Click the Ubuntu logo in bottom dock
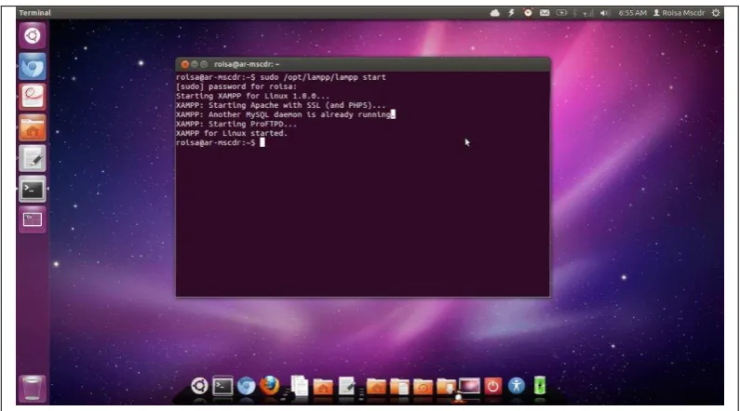 pos(199,386)
